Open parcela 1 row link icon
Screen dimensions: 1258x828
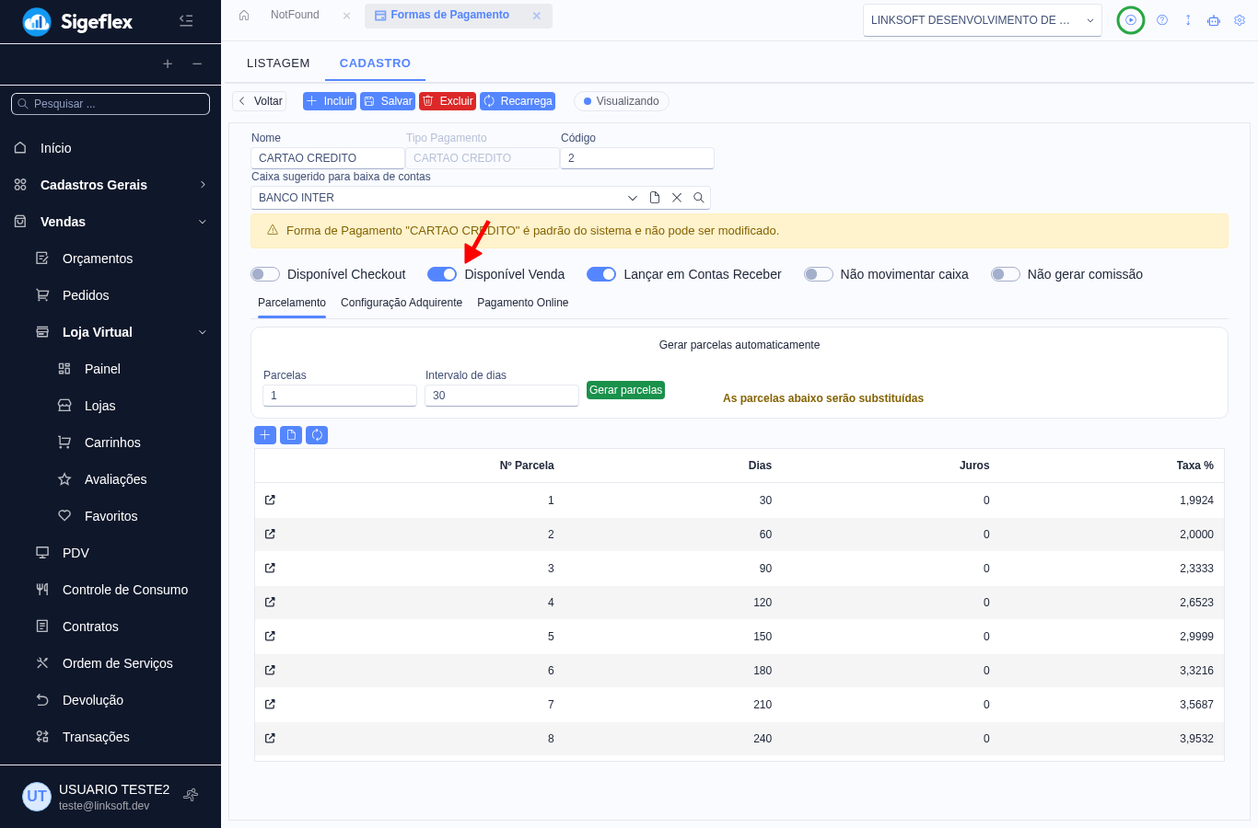click(270, 500)
